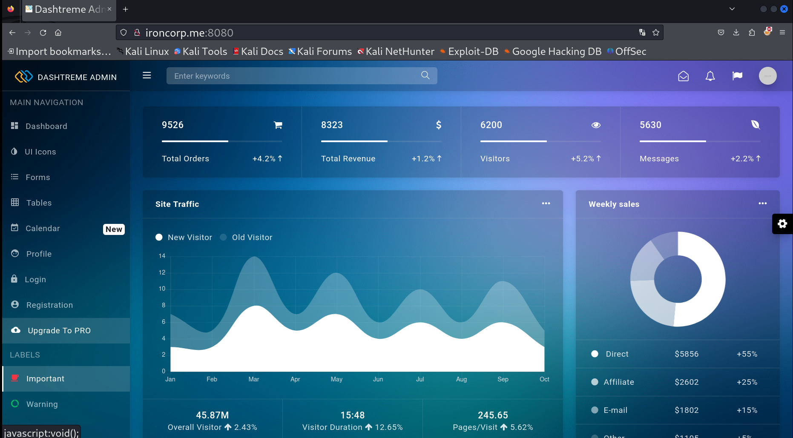Viewport: 793px width, 438px height.
Task: Click the flag language icon in header
Action: pos(737,76)
